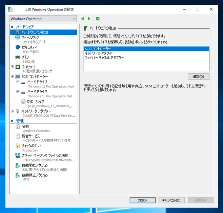Viewport: 223px width, 213px height.
Task: Select 名前 in the management tree
Action: tap(25, 126)
